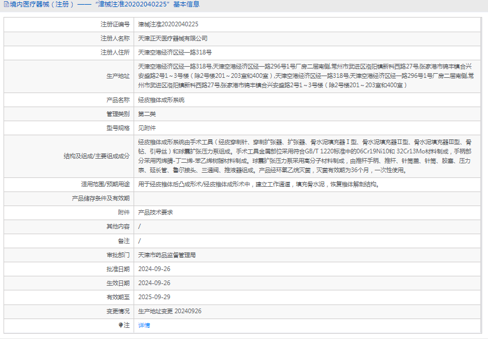The width and height of the screenshot is (488, 339).
Task: Click the 产品名称 label cell
Action: 69,100
